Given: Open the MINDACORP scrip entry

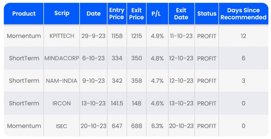Looking at the screenshot, I should tap(62, 58).
